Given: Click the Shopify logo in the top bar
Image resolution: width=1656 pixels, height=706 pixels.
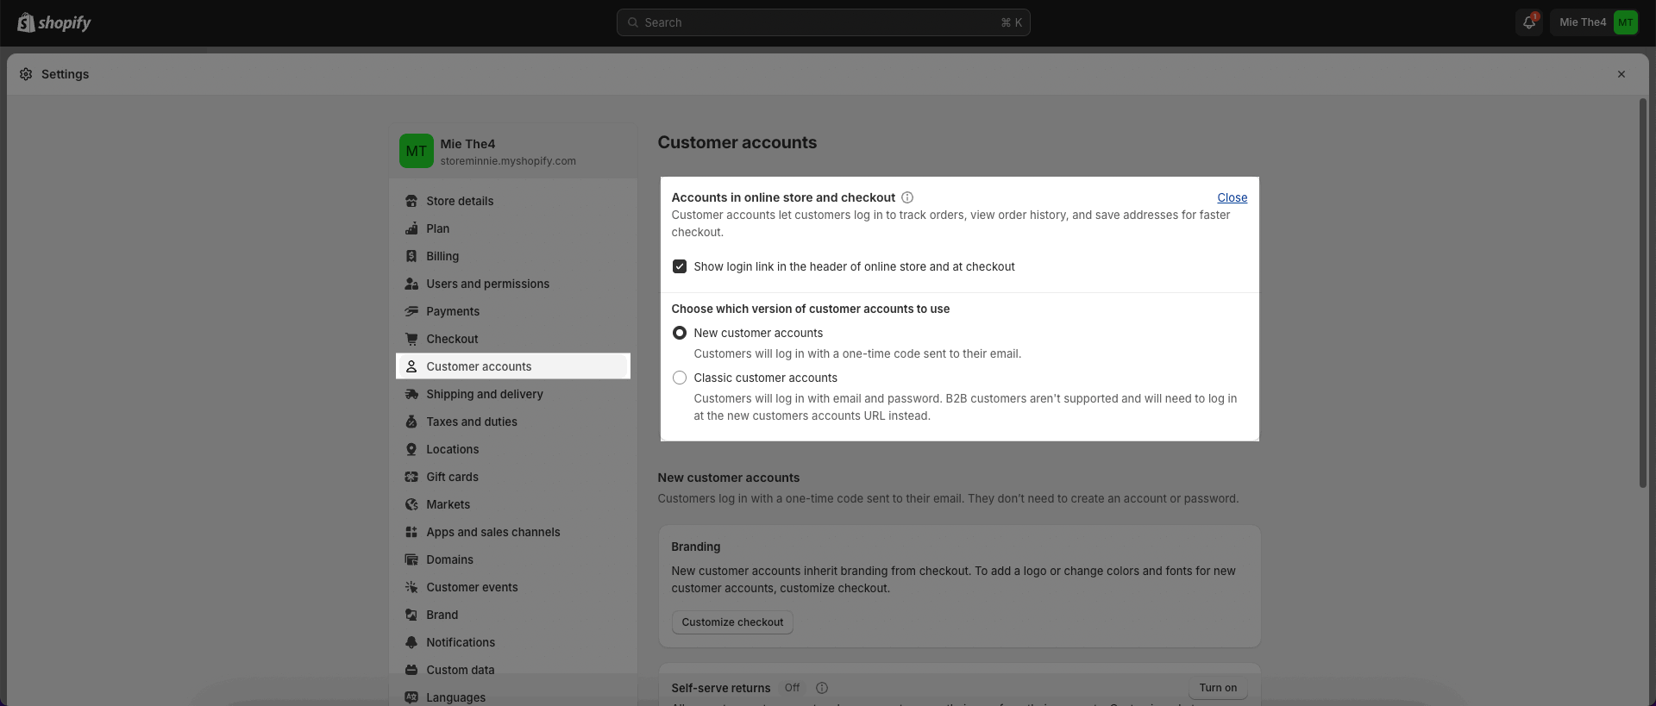Looking at the screenshot, I should (x=54, y=22).
